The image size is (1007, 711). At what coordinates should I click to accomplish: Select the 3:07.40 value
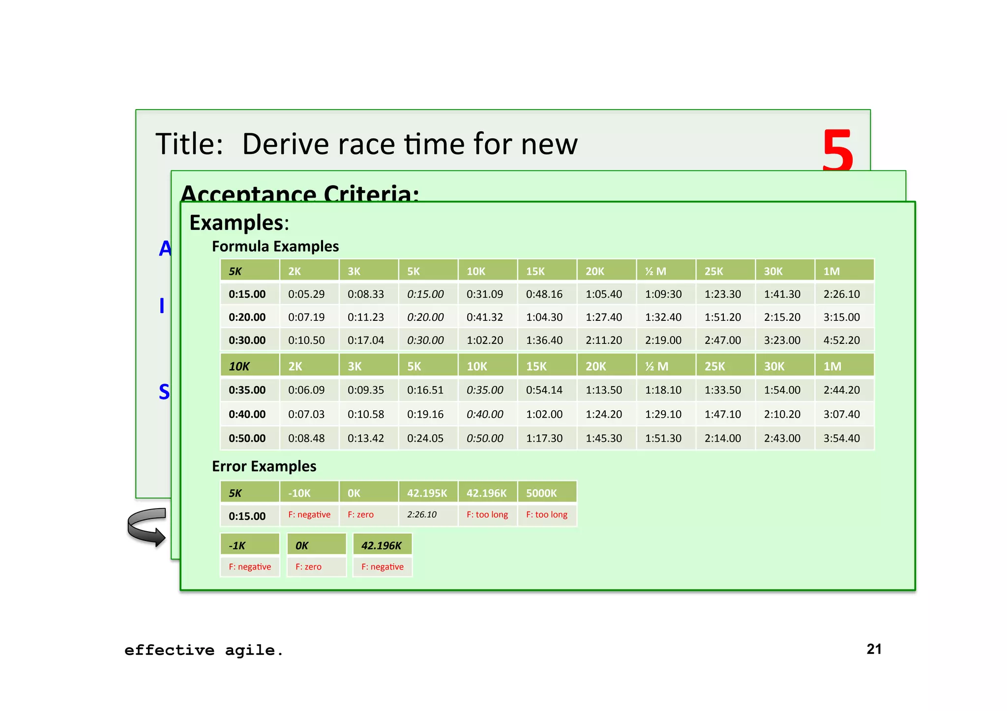(x=842, y=414)
